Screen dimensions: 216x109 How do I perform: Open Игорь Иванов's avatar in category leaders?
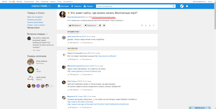31,62
